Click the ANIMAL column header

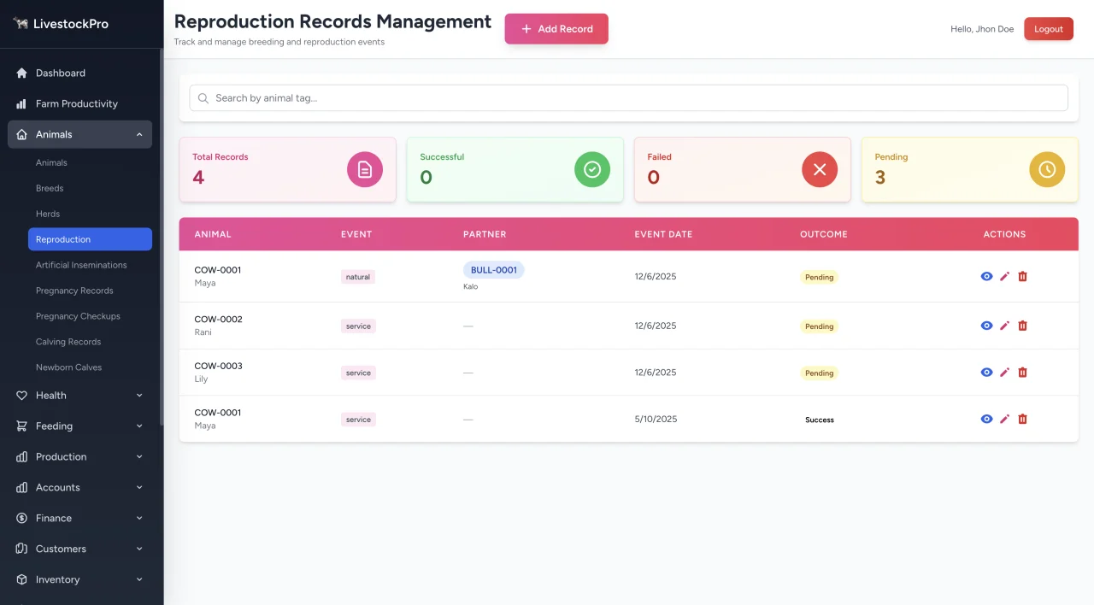tap(213, 234)
